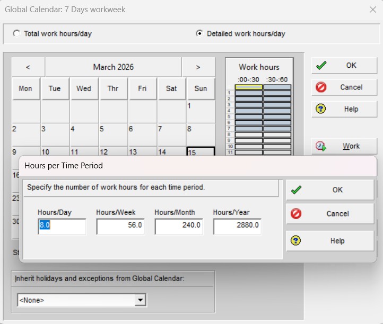
Task: Click the Hours/Week field showing 56.0
Action: pyautogui.click(x=120, y=226)
